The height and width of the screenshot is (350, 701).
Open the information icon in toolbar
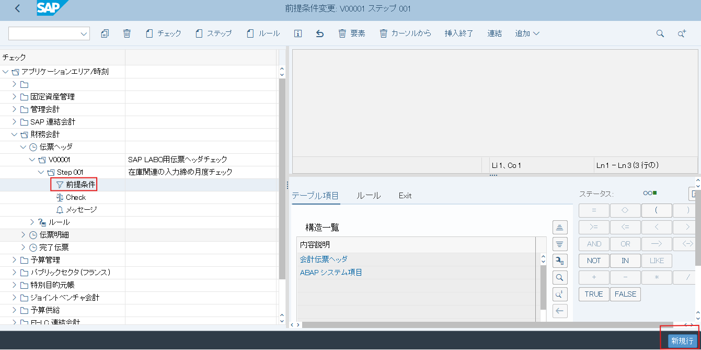tap(298, 33)
